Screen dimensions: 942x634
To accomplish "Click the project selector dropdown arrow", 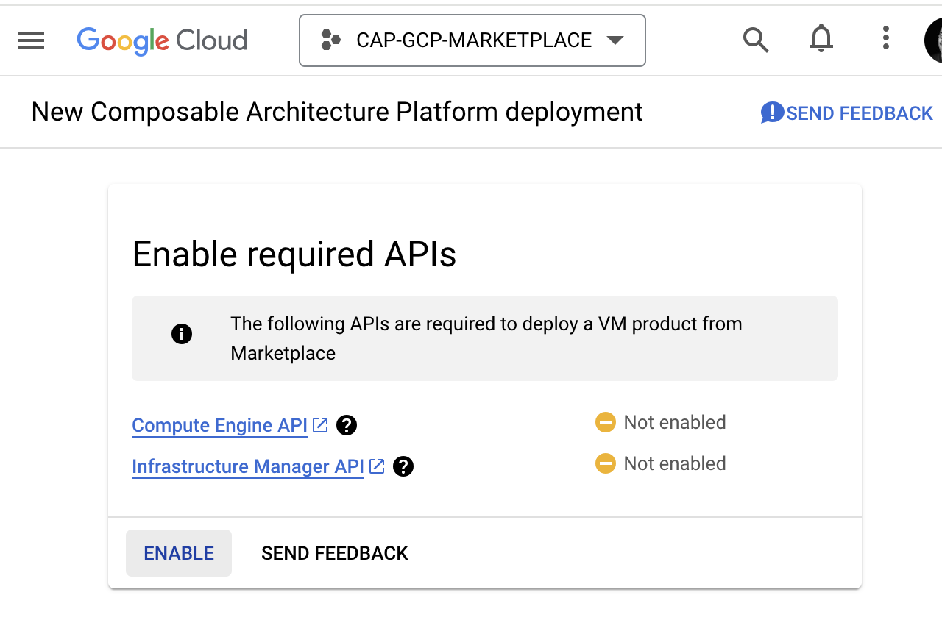I will (615, 40).
